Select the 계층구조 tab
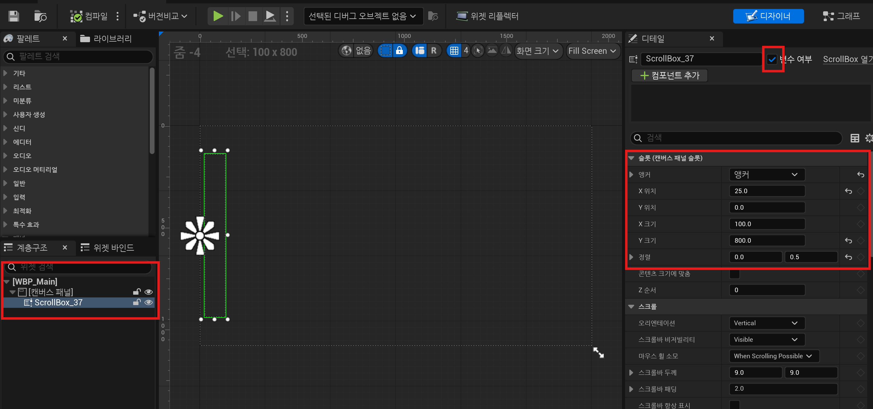Image resolution: width=873 pixels, height=409 pixels. tap(32, 248)
